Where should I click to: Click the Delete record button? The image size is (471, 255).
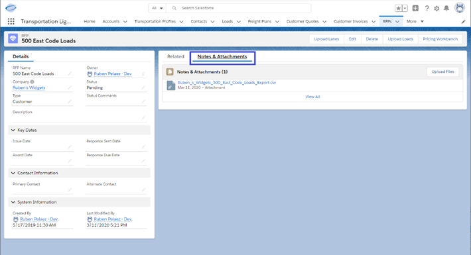372,39
